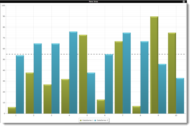Select the green bar for category 7

click(119, 77)
